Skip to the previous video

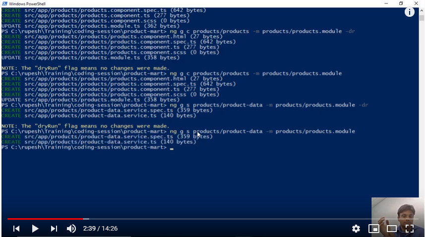(16, 229)
